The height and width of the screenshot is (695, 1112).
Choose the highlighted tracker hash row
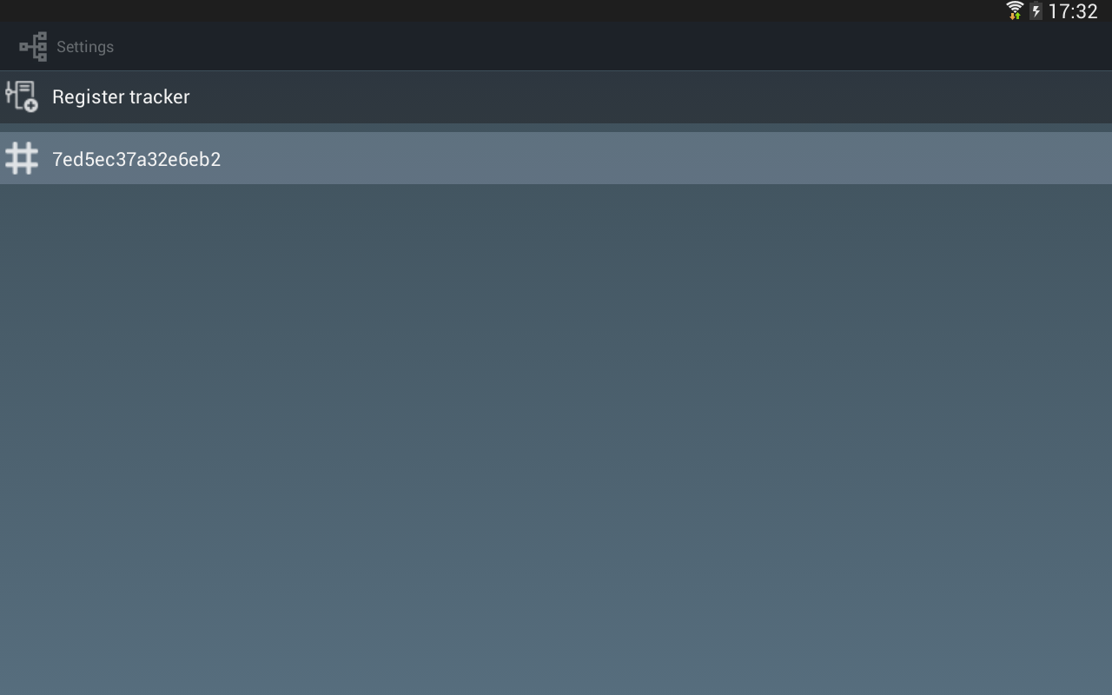click(556, 158)
